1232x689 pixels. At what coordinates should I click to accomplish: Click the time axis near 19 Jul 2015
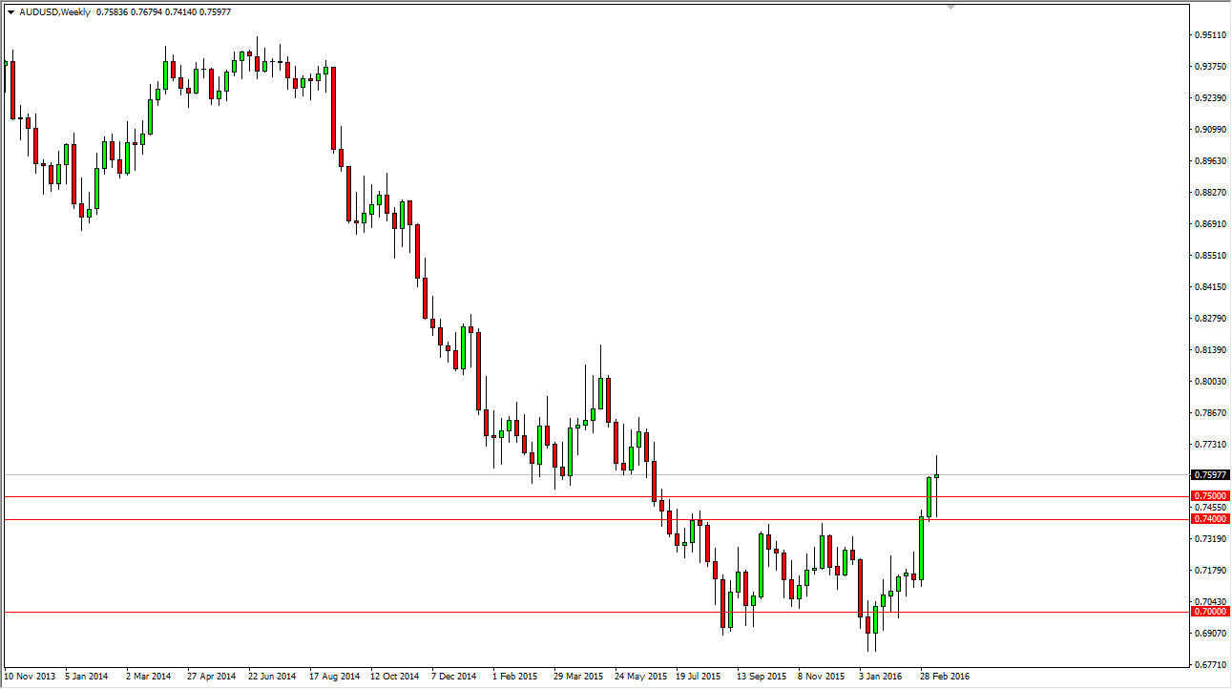click(698, 675)
